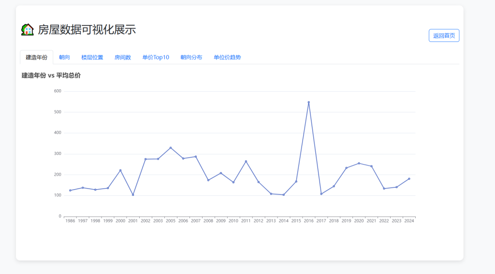Click the 2005 data point on the line
Screen dimensions: 495x274
pos(171,148)
